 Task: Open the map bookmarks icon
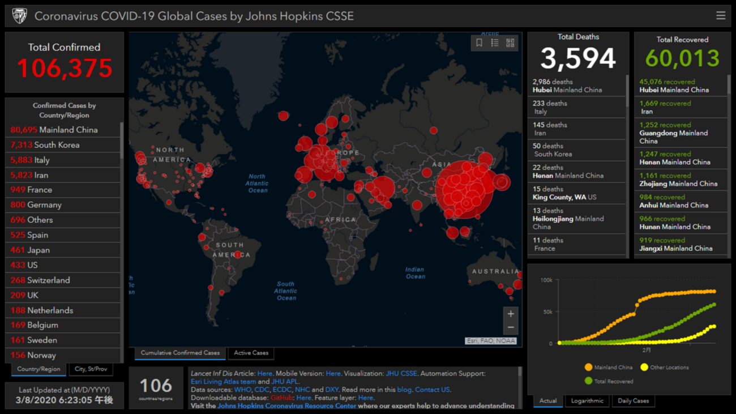pos(479,43)
